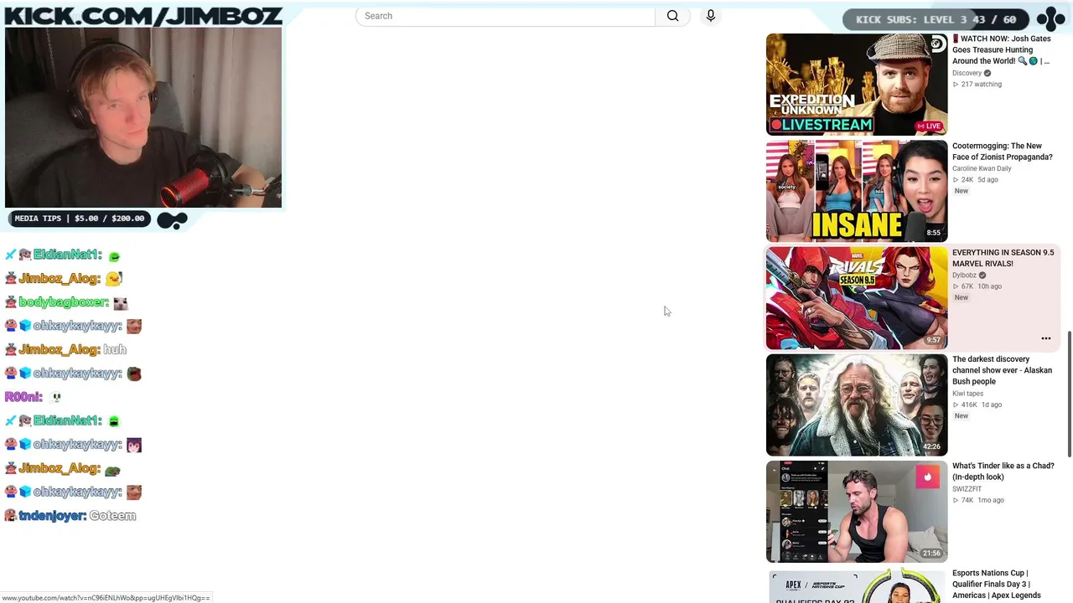
Task: Click R00ni username in chat
Action: click(x=23, y=397)
